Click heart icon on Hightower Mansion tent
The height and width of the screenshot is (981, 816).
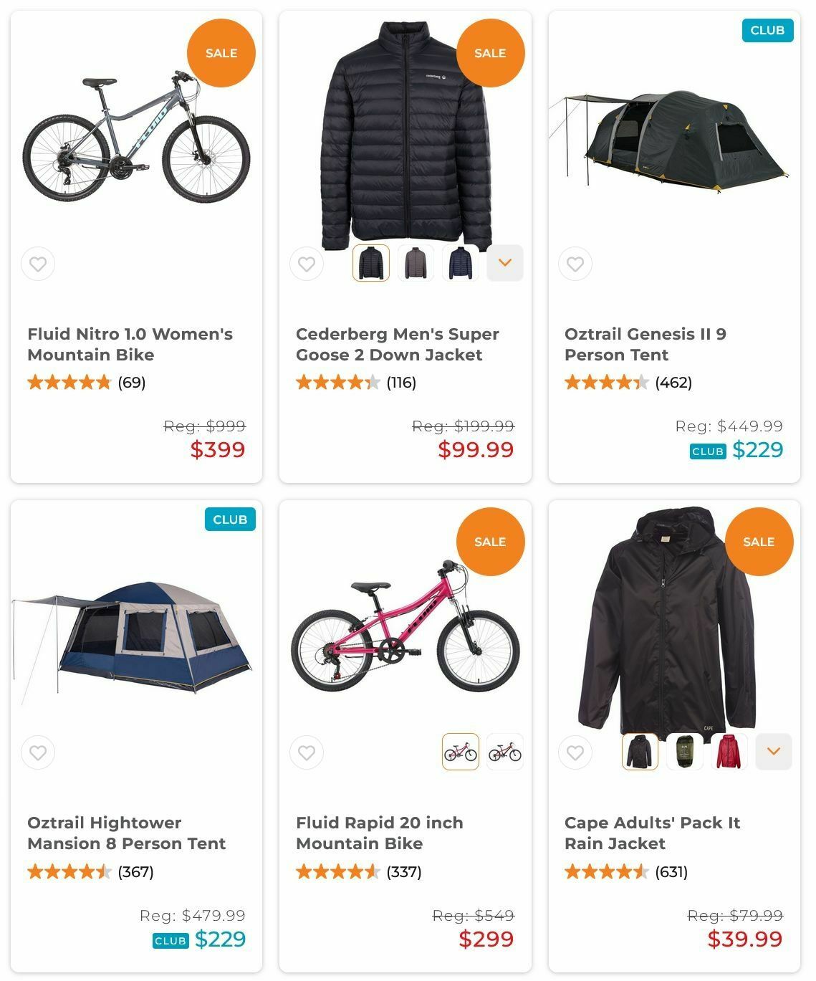38,753
